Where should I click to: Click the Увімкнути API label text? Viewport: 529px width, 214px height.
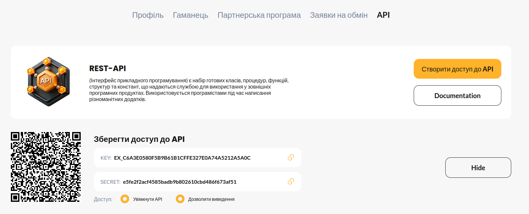click(x=148, y=199)
